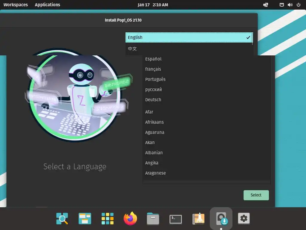Choose Português from the language list
Image resolution: width=306 pixels, height=230 pixels.
click(x=206, y=79)
